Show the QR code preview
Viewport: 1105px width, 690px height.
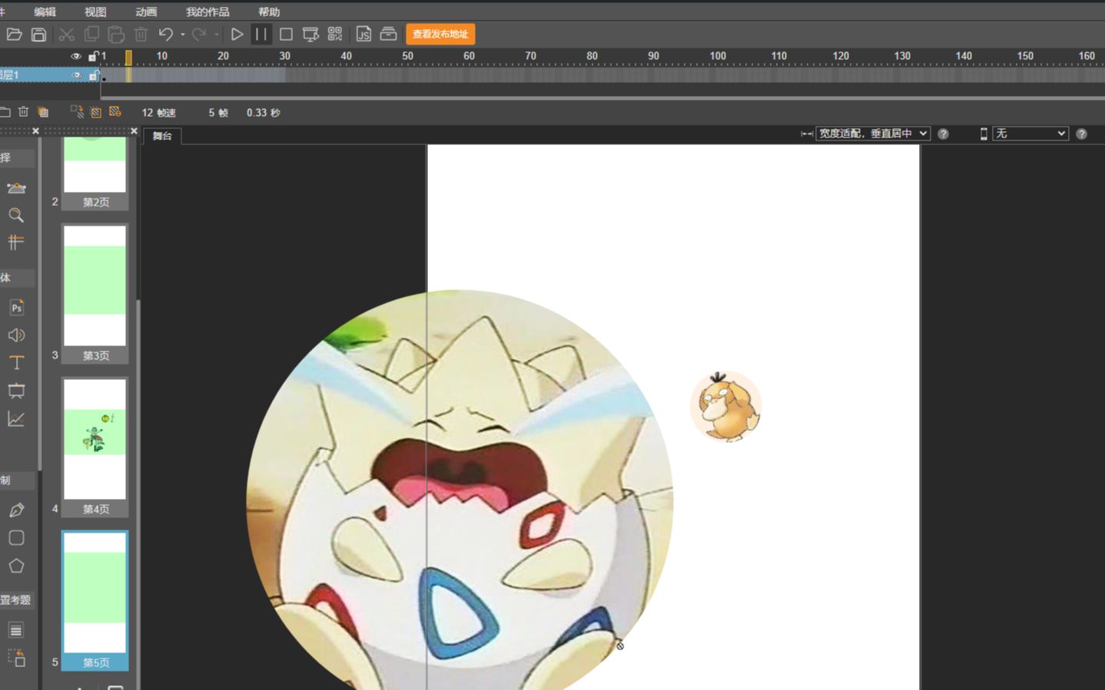point(335,34)
